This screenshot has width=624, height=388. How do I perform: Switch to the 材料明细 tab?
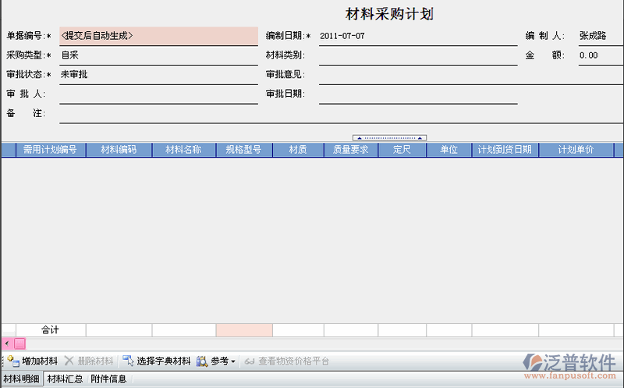click(x=22, y=379)
